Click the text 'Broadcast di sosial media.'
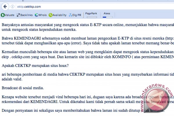The width and height of the screenshot is (174, 116). point(23,88)
